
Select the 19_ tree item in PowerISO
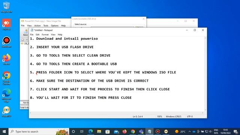(25, 43)
